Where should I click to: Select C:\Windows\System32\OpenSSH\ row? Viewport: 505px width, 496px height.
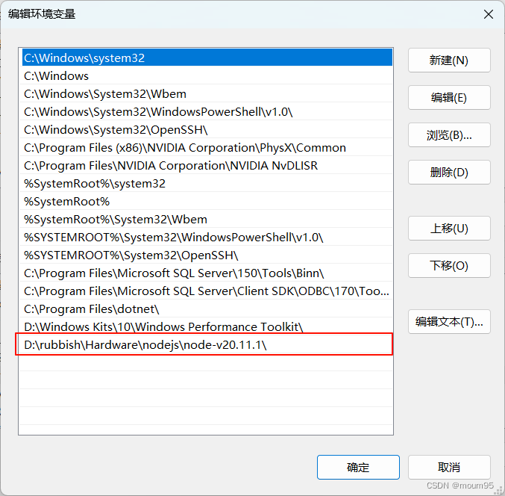pos(207,130)
